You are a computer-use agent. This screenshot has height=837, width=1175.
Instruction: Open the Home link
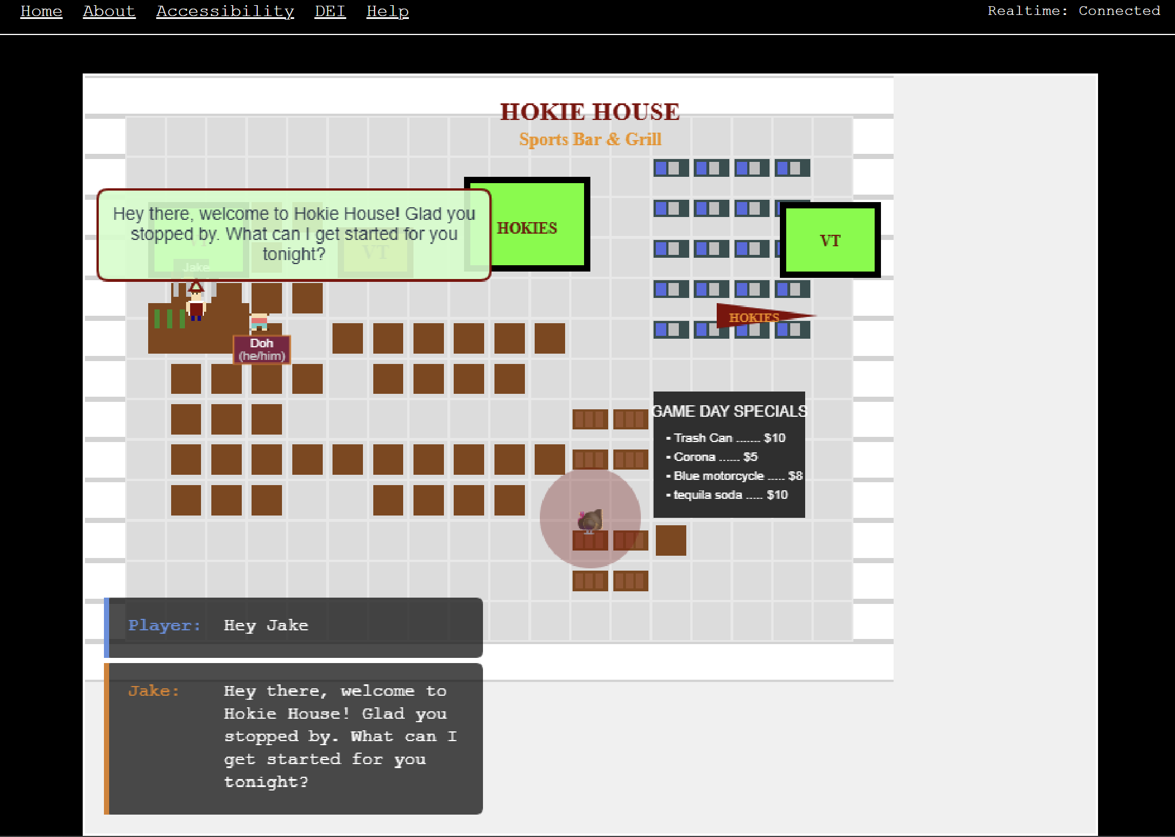[x=41, y=11]
